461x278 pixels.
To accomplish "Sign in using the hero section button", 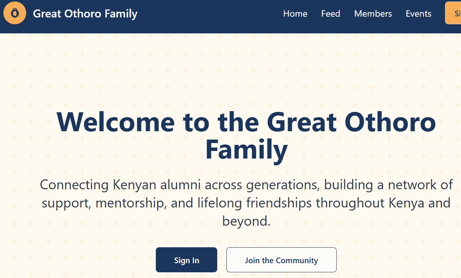I will (x=186, y=260).
